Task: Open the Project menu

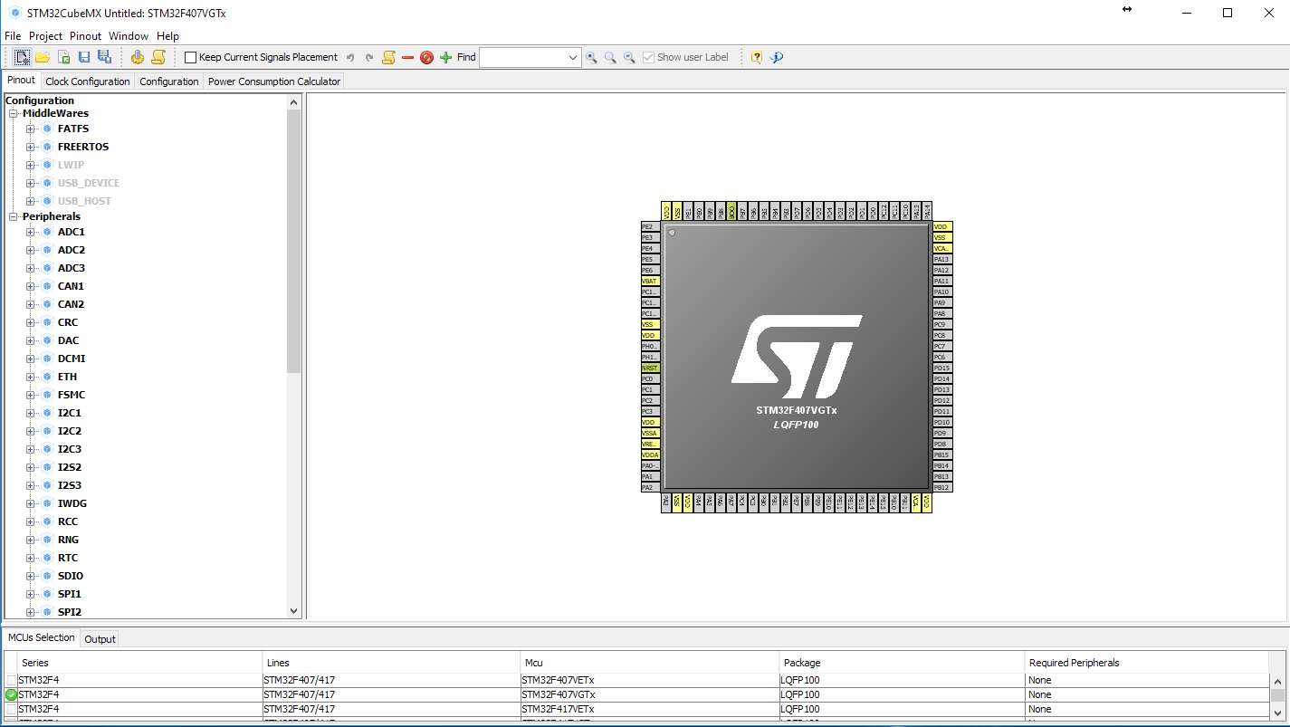Action: pyautogui.click(x=46, y=36)
